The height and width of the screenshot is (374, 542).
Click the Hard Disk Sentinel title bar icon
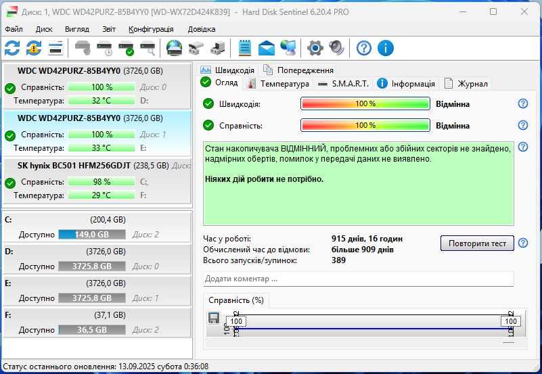[x=12, y=11]
